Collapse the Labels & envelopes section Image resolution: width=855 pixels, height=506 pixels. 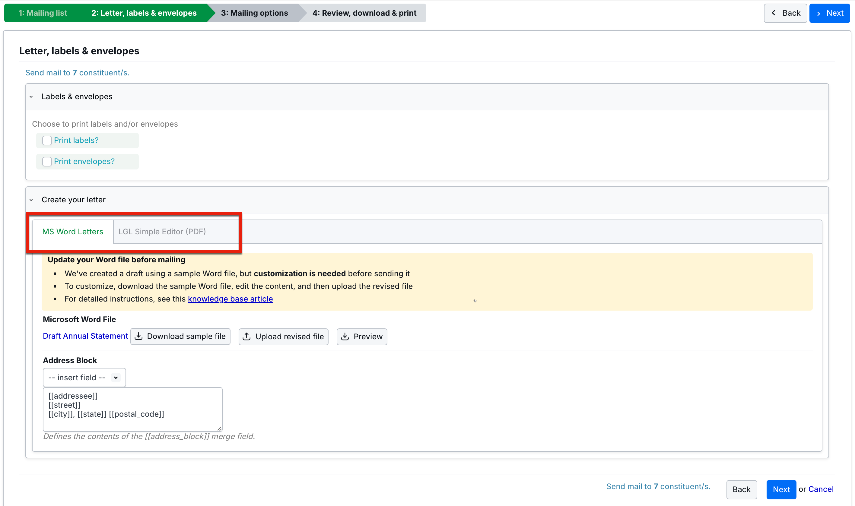(x=31, y=97)
